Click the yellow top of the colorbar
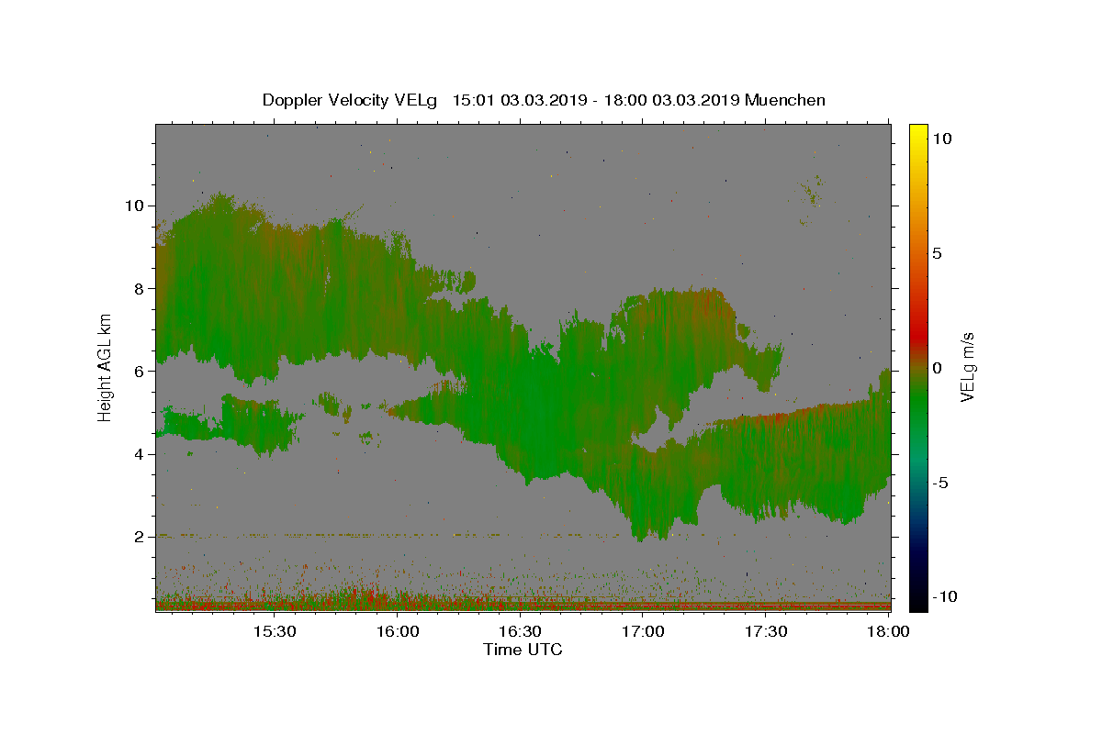1102x734 pixels. 917,130
